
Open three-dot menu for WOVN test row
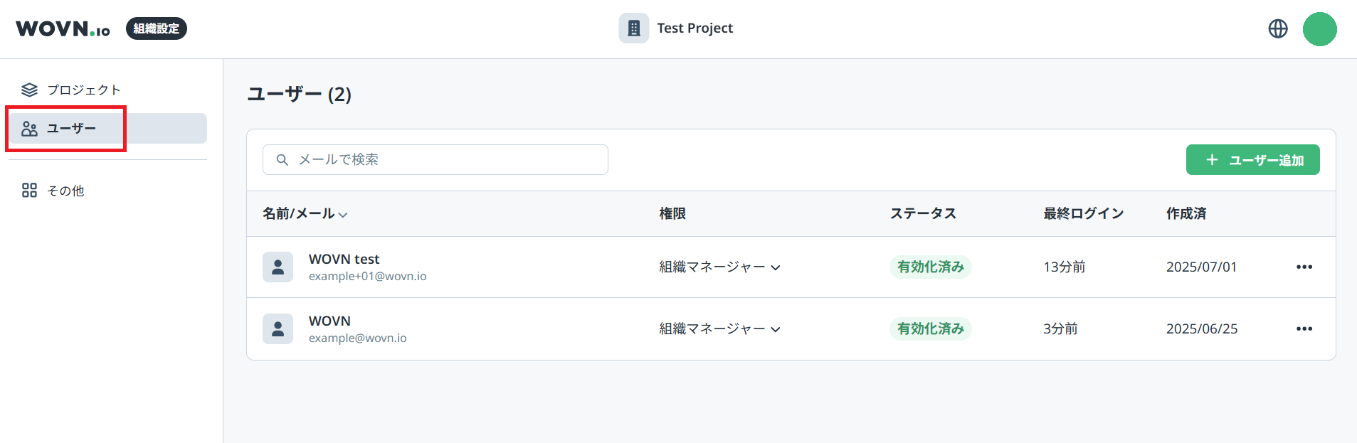point(1304,267)
